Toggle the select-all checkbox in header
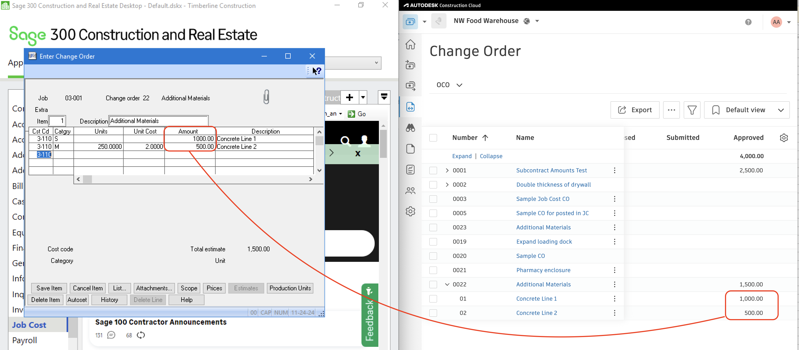Image resolution: width=799 pixels, height=350 pixels. pos(433,138)
